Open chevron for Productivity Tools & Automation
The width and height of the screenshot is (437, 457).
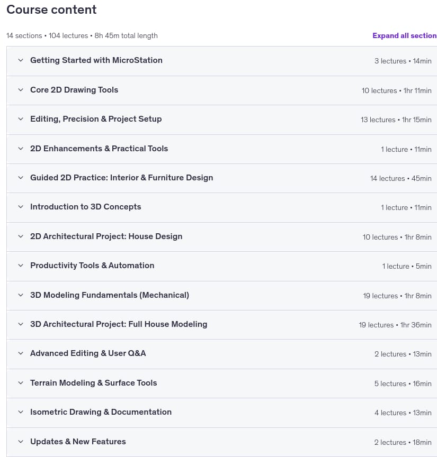pos(21,266)
